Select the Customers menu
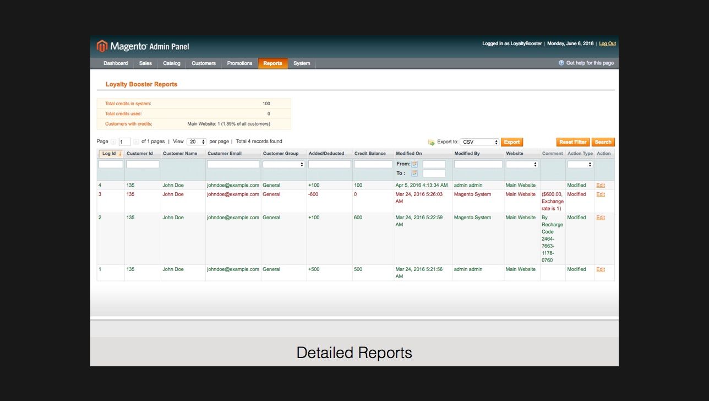This screenshot has height=401, width=709. (203, 63)
